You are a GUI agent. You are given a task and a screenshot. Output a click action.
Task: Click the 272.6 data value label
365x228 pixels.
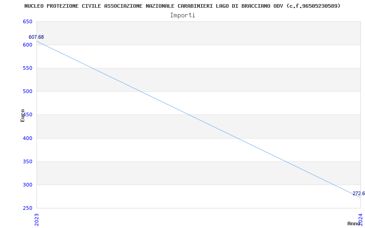tap(359, 193)
